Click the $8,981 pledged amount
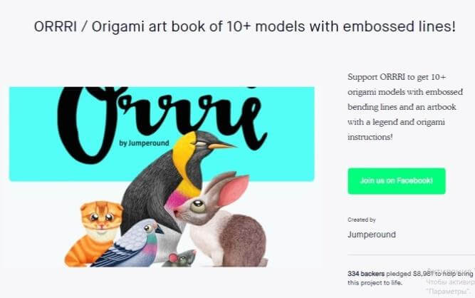Image resolution: width=475 pixels, height=298 pixels. pyautogui.click(x=423, y=274)
